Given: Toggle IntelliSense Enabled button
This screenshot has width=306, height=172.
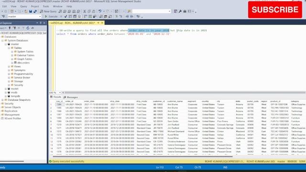Looking at the screenshot, I should click(79, 17).
